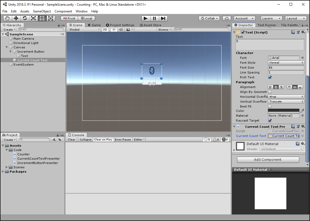The height and width of the screenshot is (221, 310).
Task: Set center horizontal alignment
Action: (x=276, y=87)
